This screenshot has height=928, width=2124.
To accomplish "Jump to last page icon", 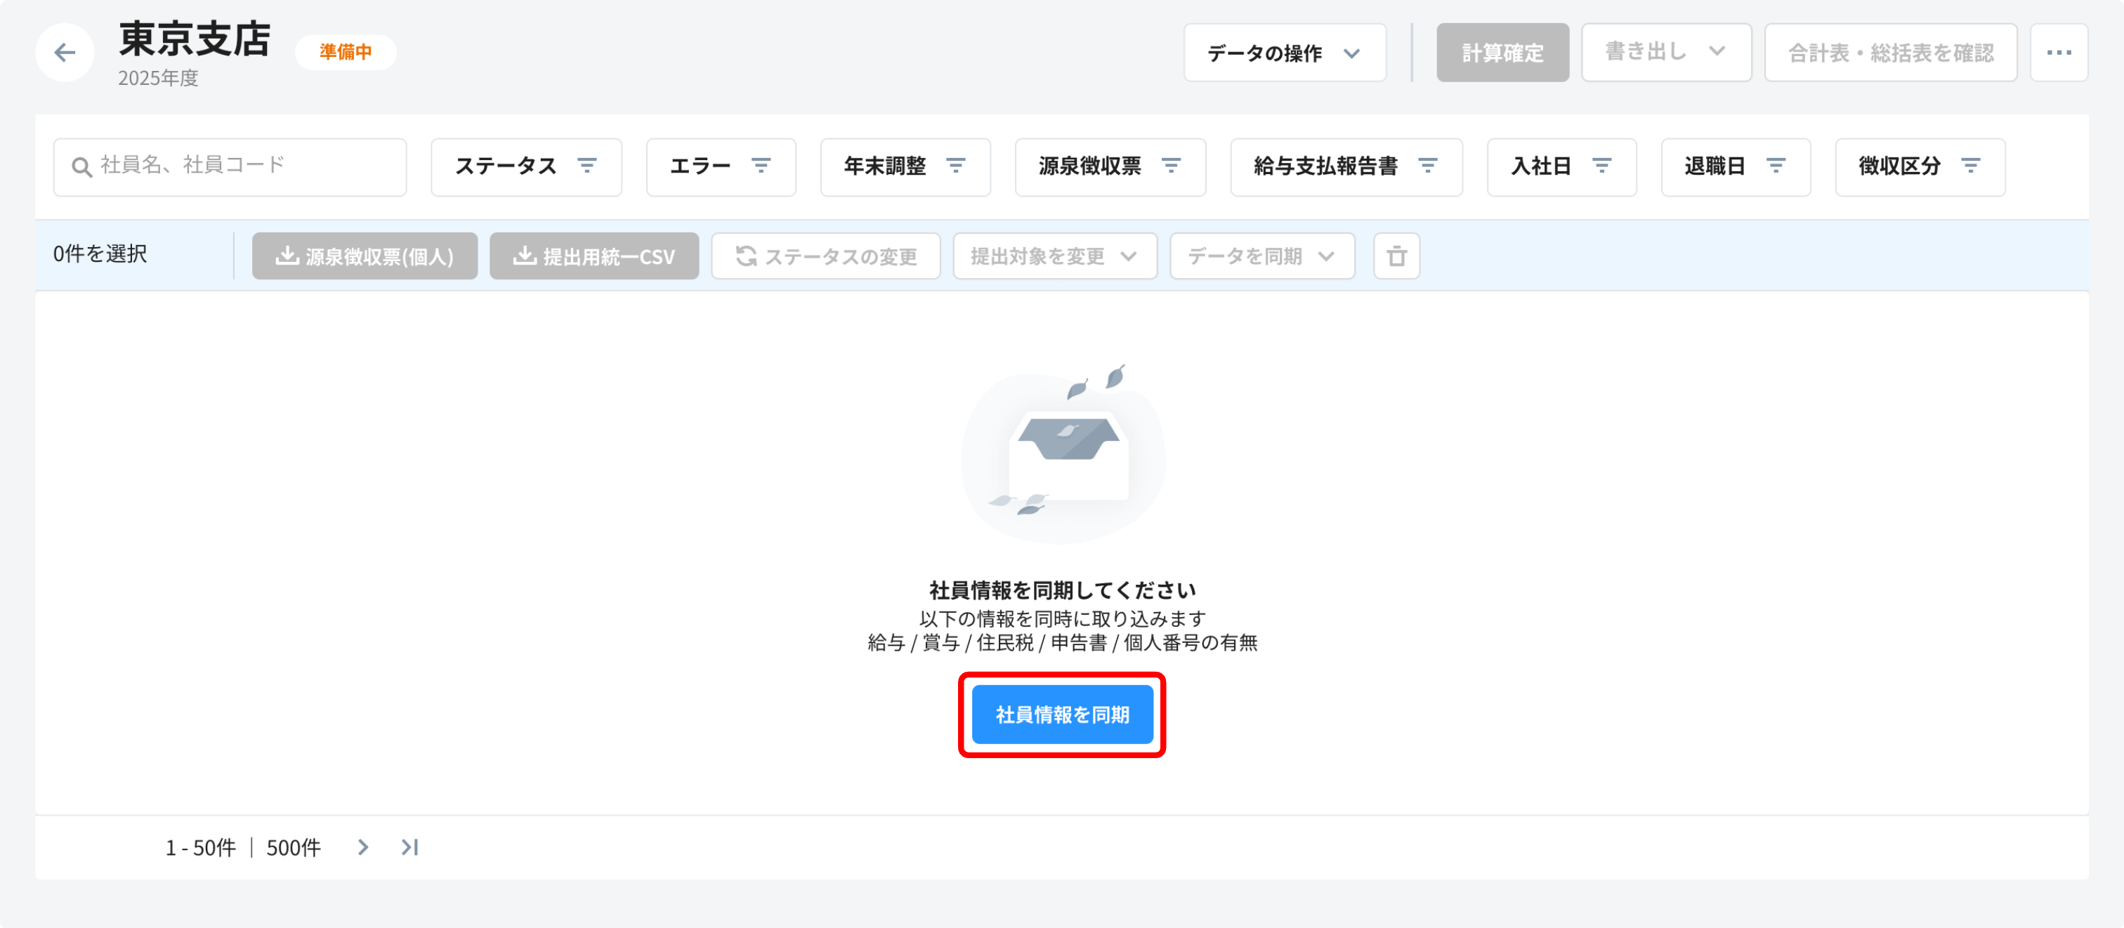I will pyautogui.click(x=409, y=847).
